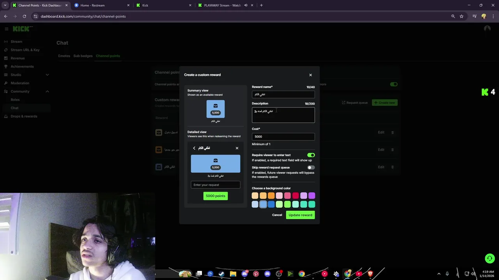
Task: Select the bright orange background color swatch
Action: tap(271, 196)
